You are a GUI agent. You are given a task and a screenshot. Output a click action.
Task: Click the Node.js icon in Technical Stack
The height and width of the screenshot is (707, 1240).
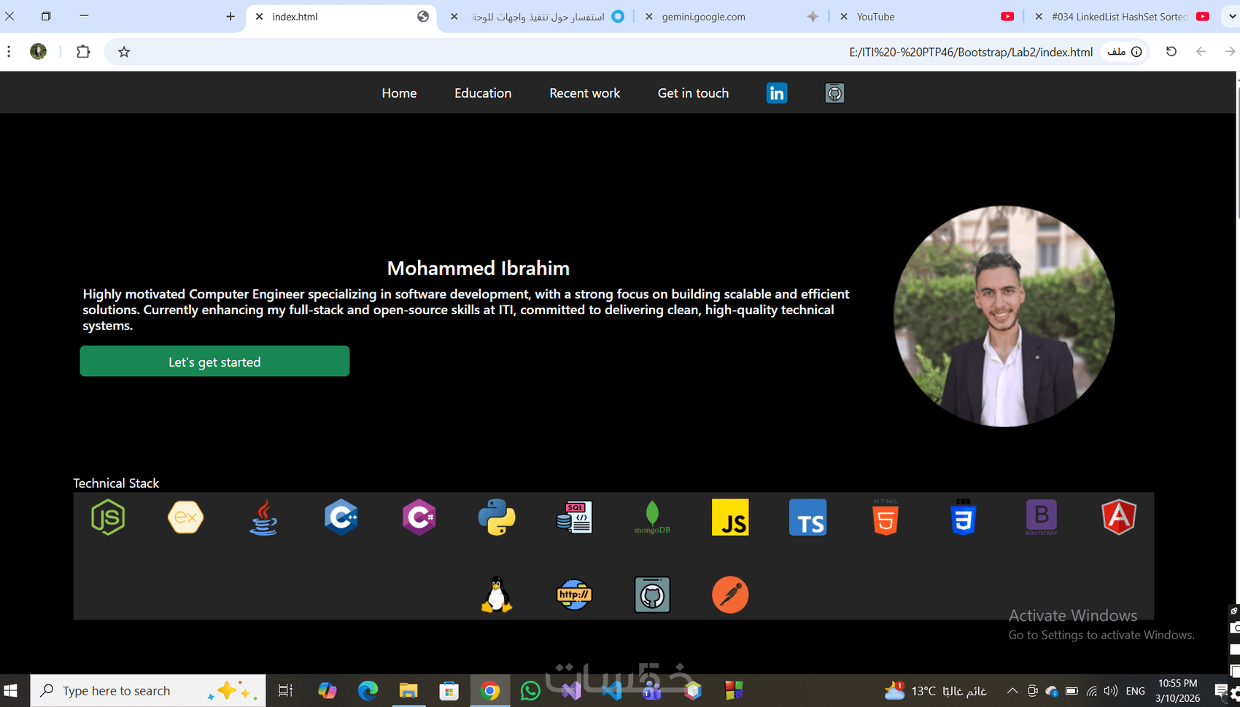108,517
